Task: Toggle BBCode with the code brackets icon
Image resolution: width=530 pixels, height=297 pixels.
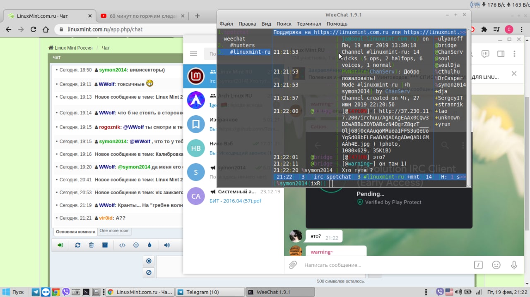Action: [122, 245]
